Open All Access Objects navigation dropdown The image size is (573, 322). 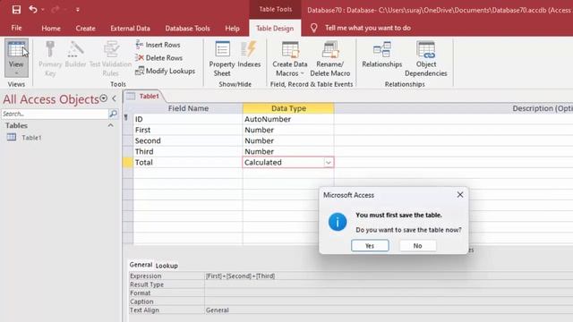pyautogui.click(x=104, y=98)
